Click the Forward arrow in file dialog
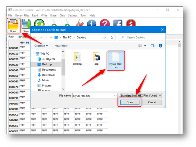The height and width of the screenshot is (147, 196). pyautogui.click(x=41, y=38)
